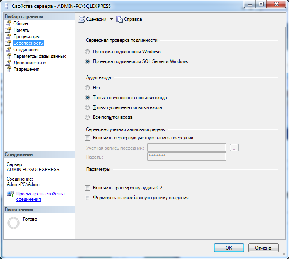The image size is (289, 259).
Task: Click the Готово progress spinner
Action: pos(14,223)
